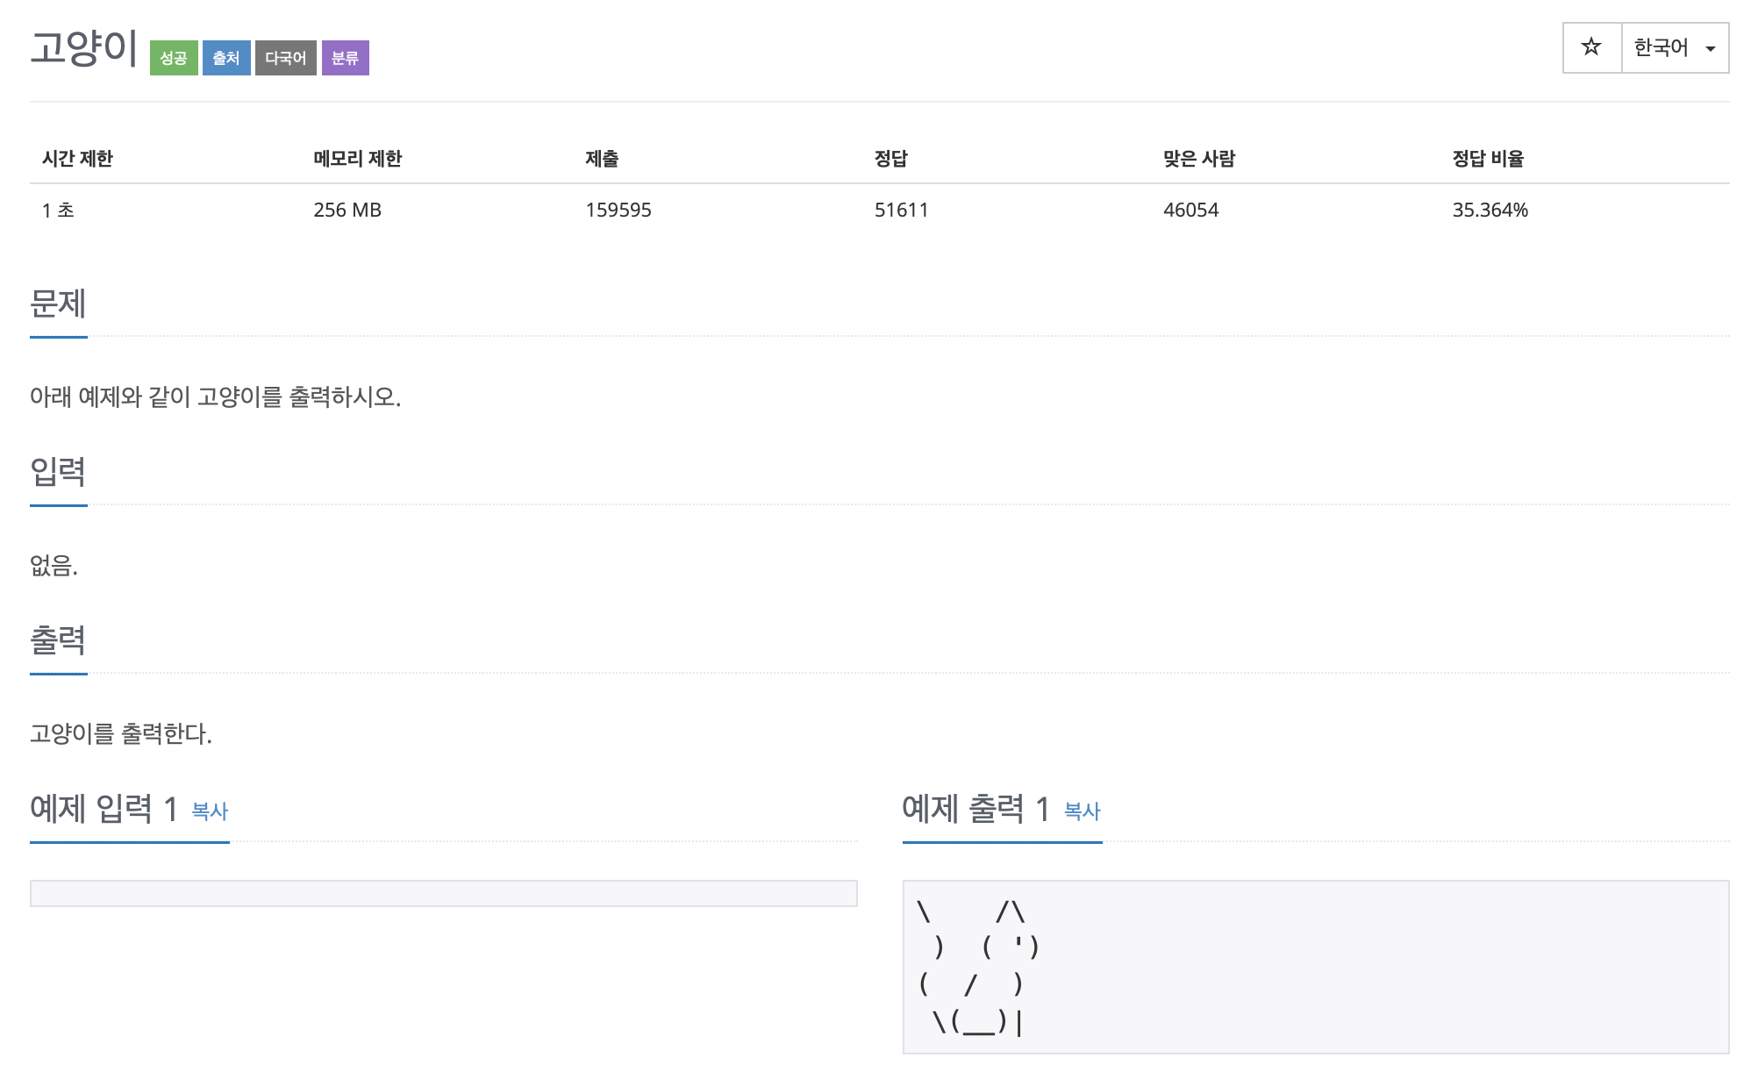Click the dropdown caret beside 한국어

pyautogui.click(x=1710, y=49)
